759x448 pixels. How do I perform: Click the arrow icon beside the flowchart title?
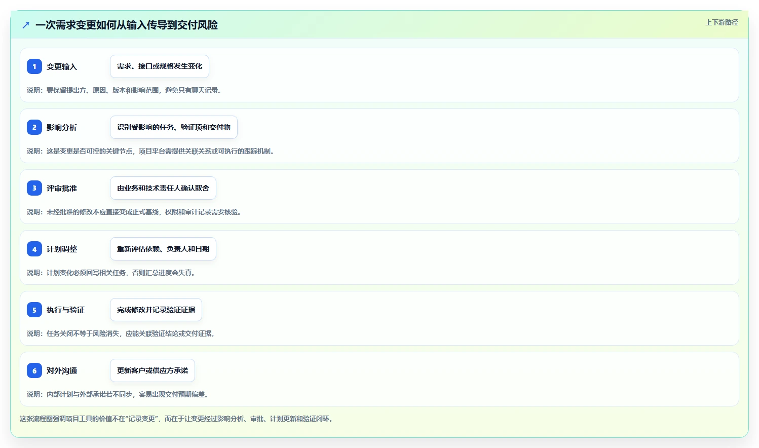tap(26, 25)
